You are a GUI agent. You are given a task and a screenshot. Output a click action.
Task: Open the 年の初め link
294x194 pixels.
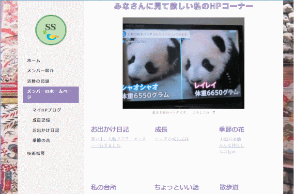(227, 152)
